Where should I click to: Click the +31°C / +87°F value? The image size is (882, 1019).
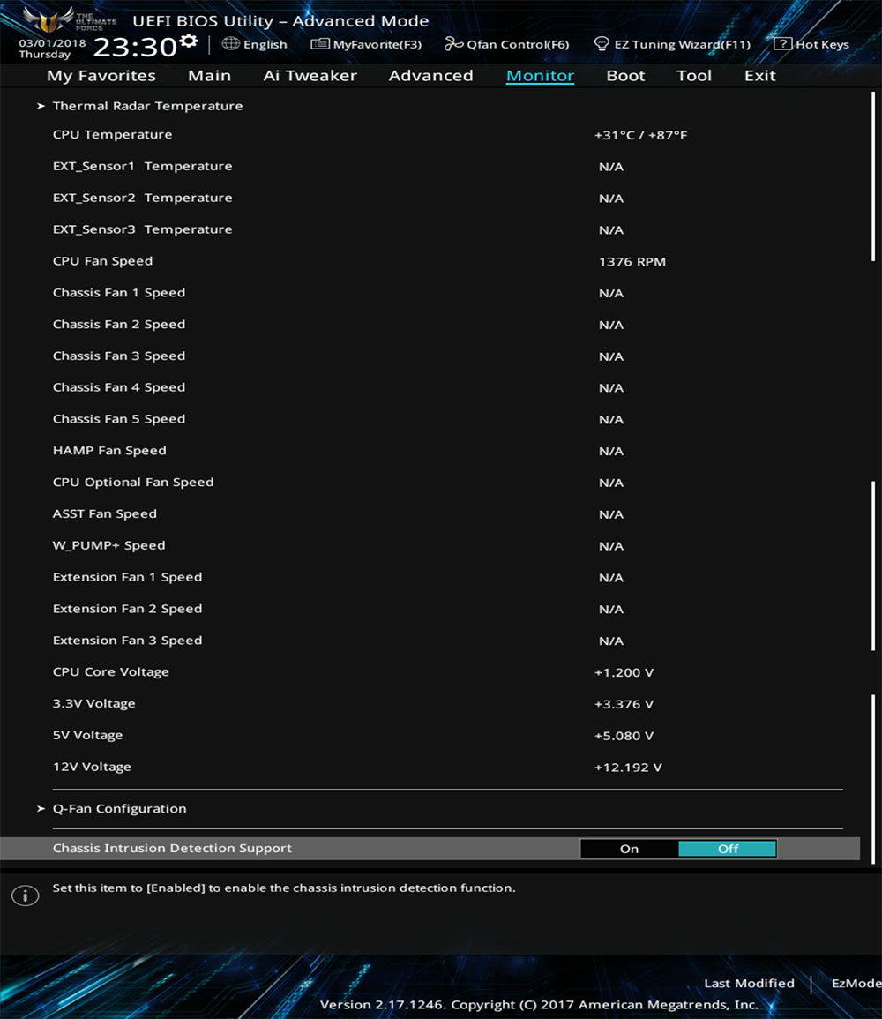(640, 135)
